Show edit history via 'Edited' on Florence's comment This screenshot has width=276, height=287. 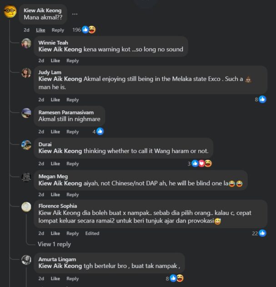pyautogui.click(x=92, y=233)
